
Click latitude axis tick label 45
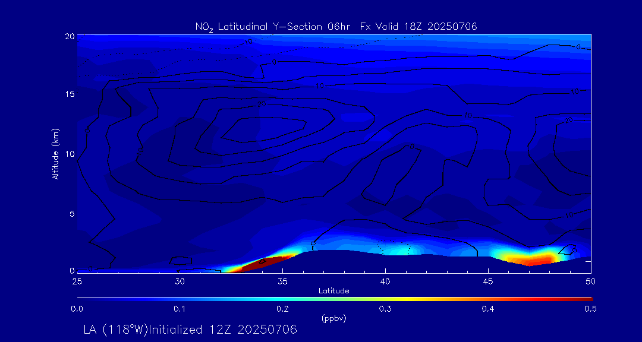point(488,281)
